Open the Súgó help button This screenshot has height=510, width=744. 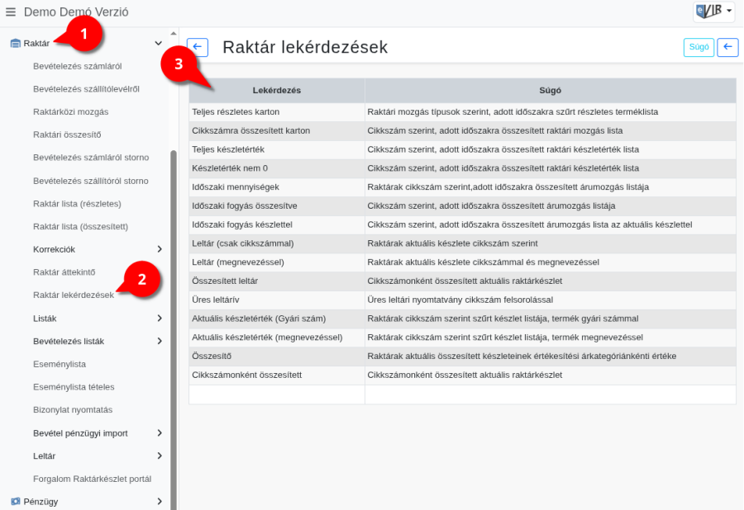point(699,47)
